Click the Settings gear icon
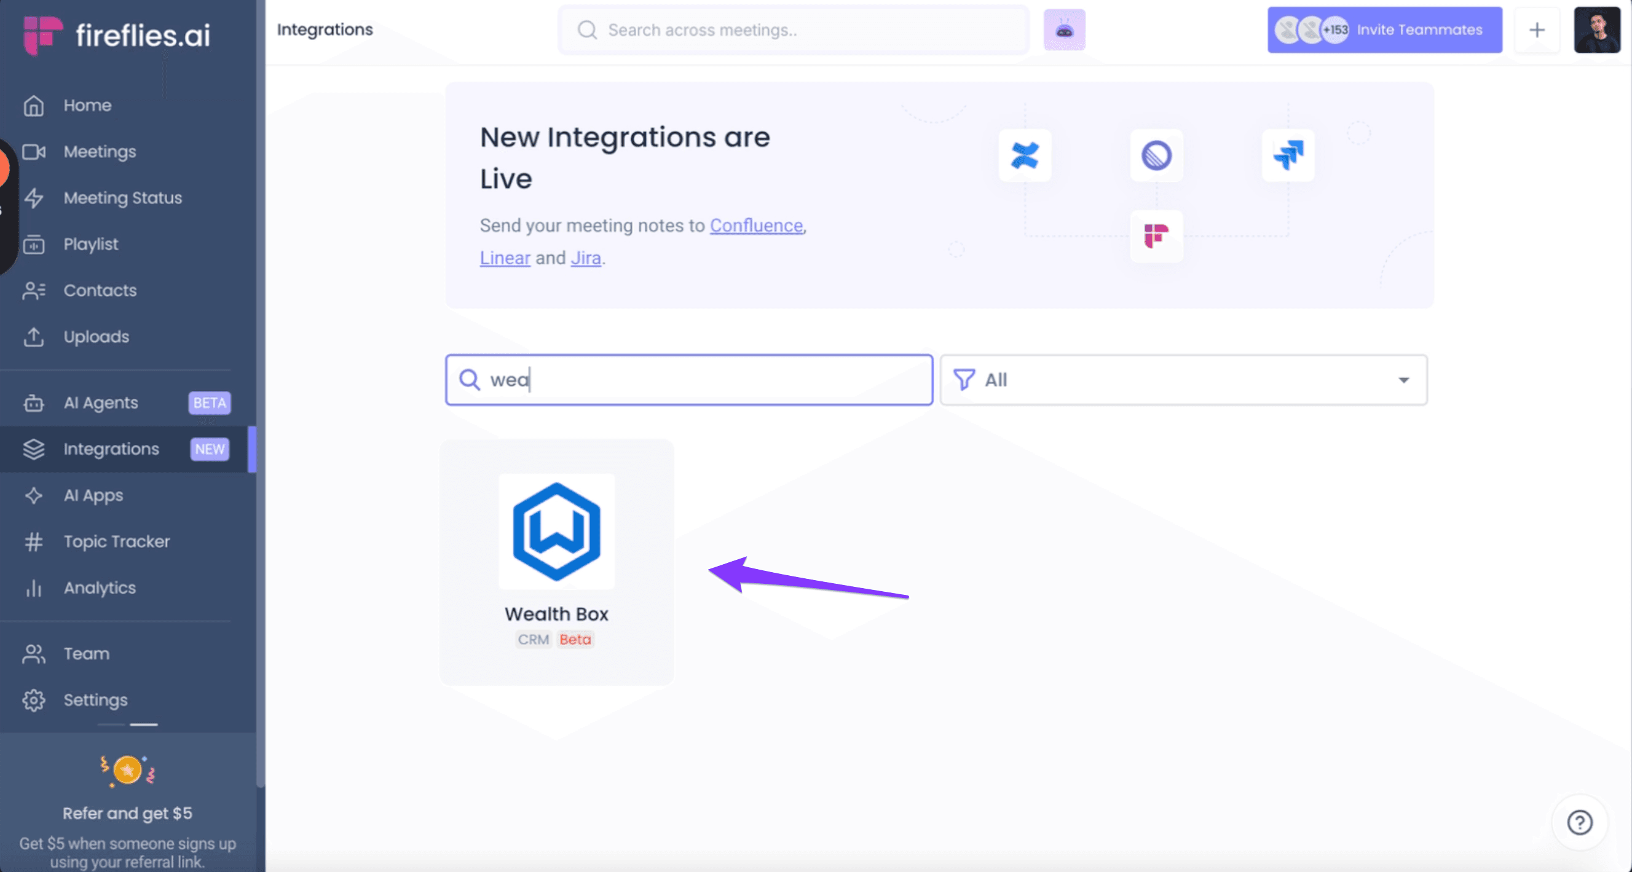1632x872 pixels. coord(34,700)
